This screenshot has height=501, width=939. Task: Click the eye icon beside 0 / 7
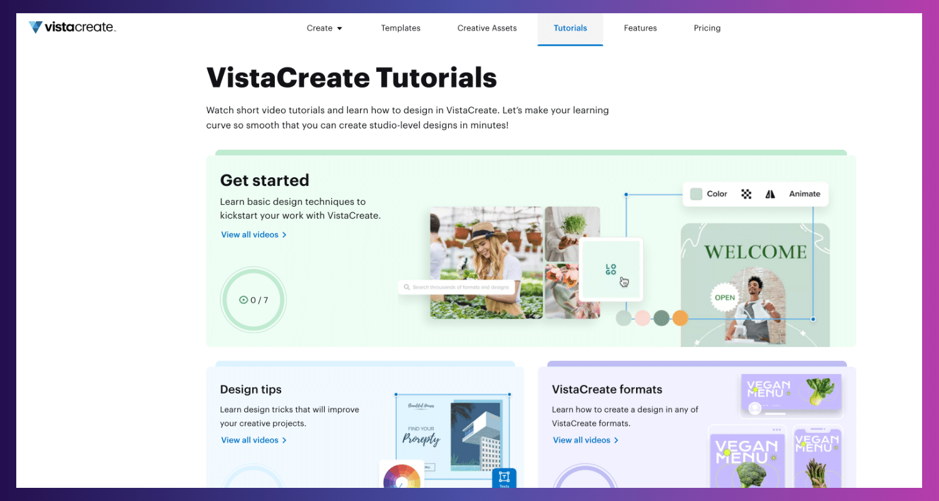pyautogui.click(x=244, y=300)
